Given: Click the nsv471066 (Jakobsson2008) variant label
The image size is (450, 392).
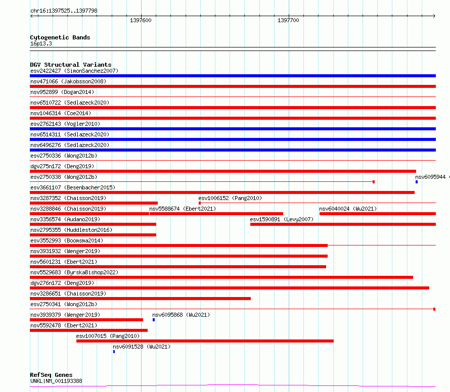Looking at the screenshot, I should [x=68, y=81].
